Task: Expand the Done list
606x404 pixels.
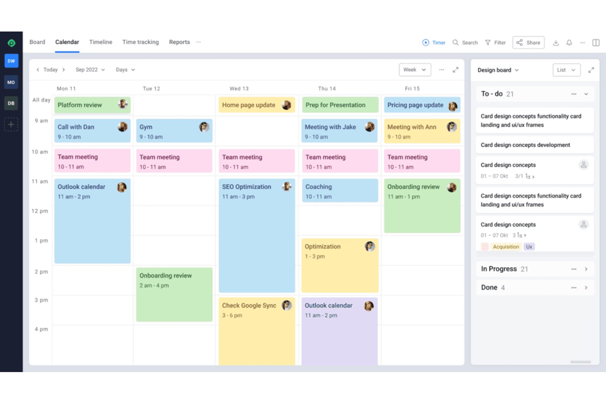Action: 586,288
